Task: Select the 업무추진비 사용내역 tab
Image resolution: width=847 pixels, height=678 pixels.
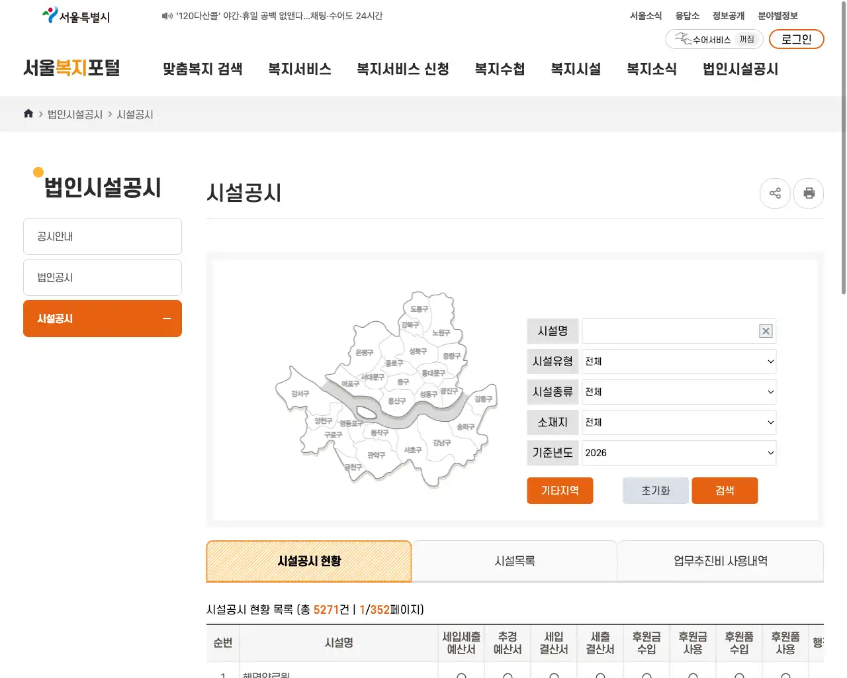Action: coord(721,561)
